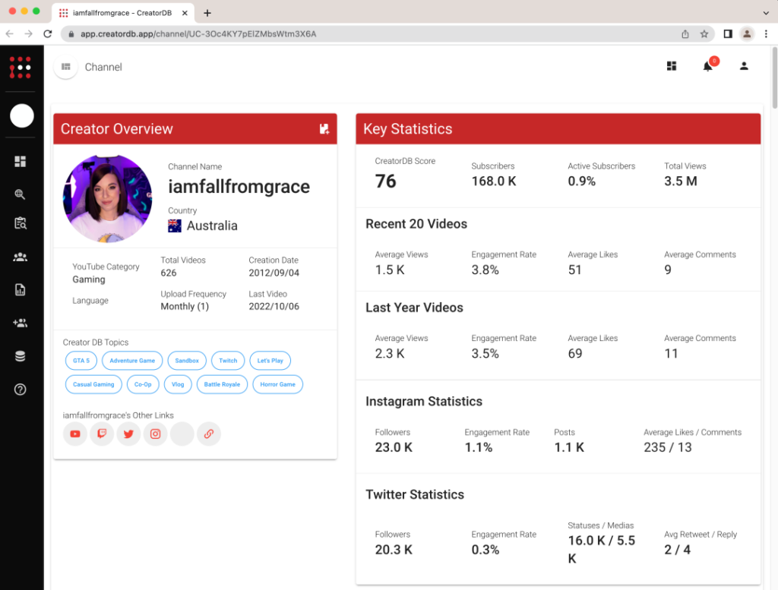778x590 pixels.
Task: Click the channel name iamfallfromgrace
Action: pyautogui.click(x=239, y=187)
